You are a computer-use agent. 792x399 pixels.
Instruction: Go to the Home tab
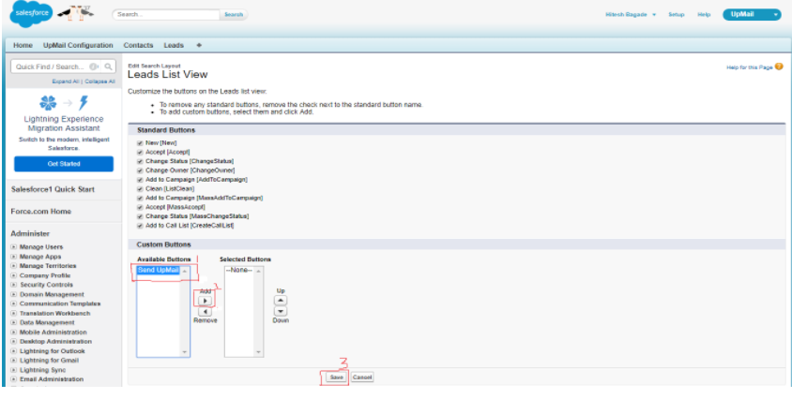(23, 45)
